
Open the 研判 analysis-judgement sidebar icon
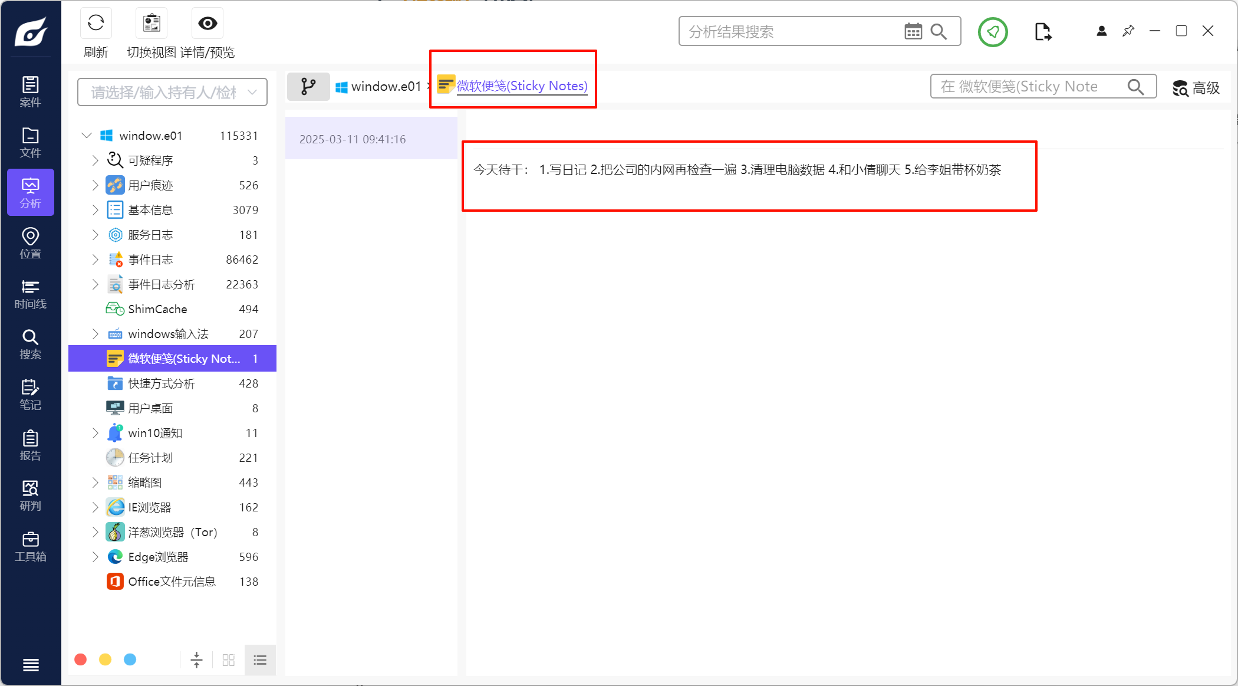point(31,496)
